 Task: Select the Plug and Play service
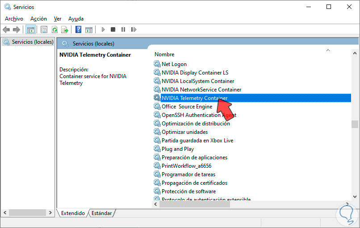click(x=178, y=149)
